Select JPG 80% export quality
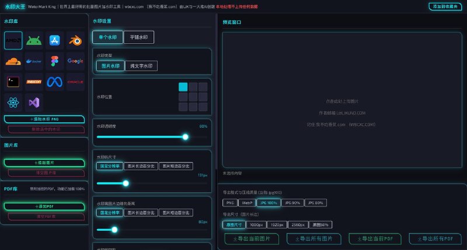Image resolution: width=467 pixels, height=250 pixels. (x=316, y=203)
